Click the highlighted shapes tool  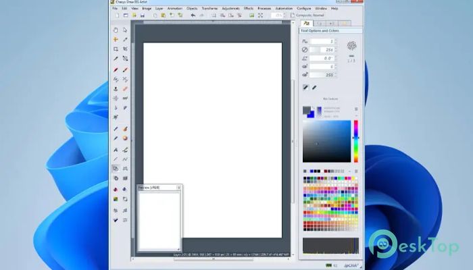click(x=116, y=169)
